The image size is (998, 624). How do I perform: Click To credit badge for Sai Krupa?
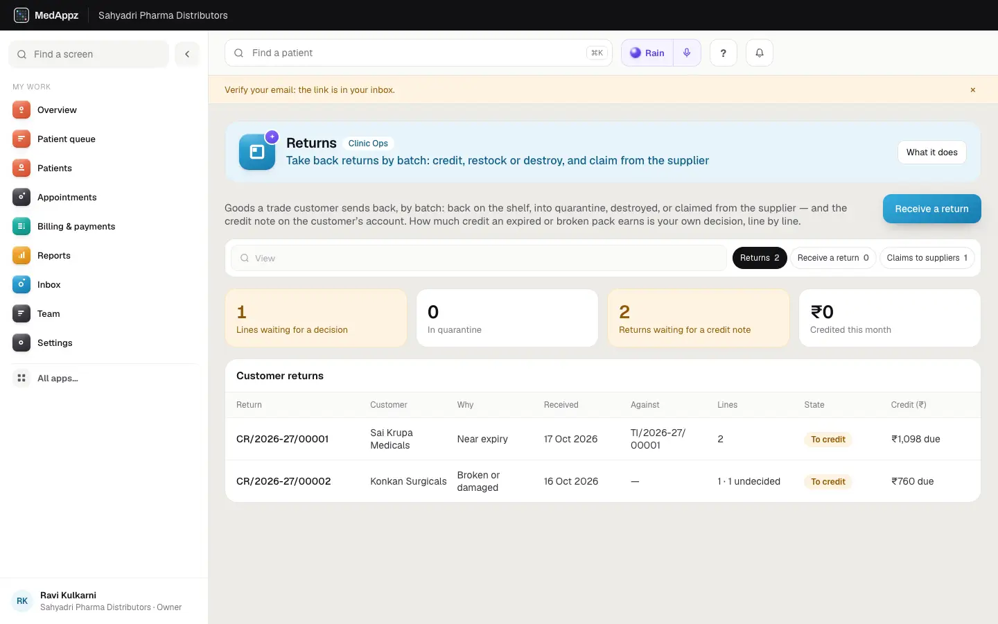[x=828, y=440]
